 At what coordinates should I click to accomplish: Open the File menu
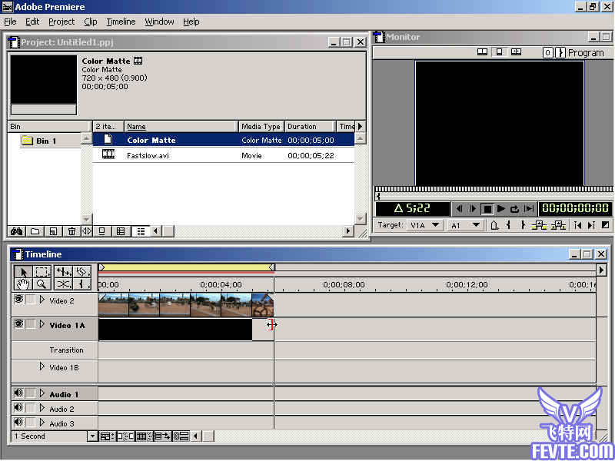(x=10, y=22)
